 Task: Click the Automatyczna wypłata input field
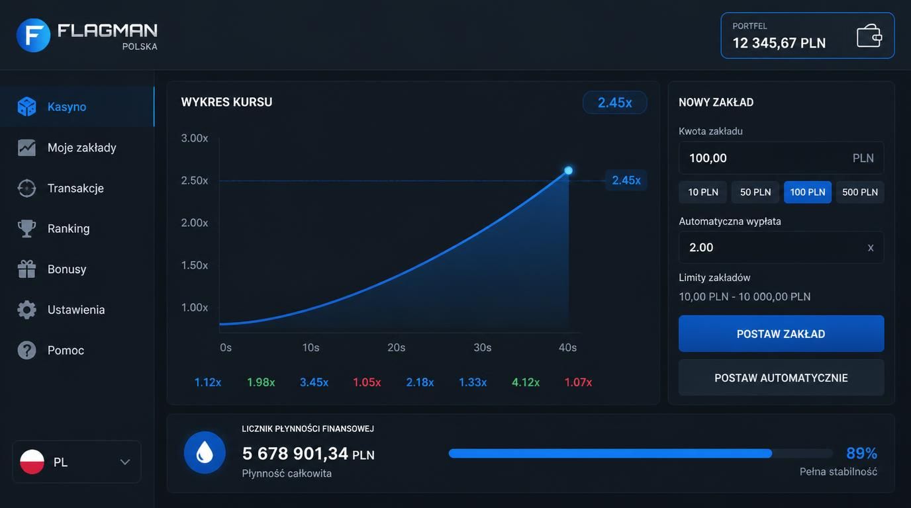tap(781, 247)
